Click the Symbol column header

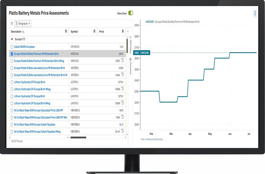(74, 31)
